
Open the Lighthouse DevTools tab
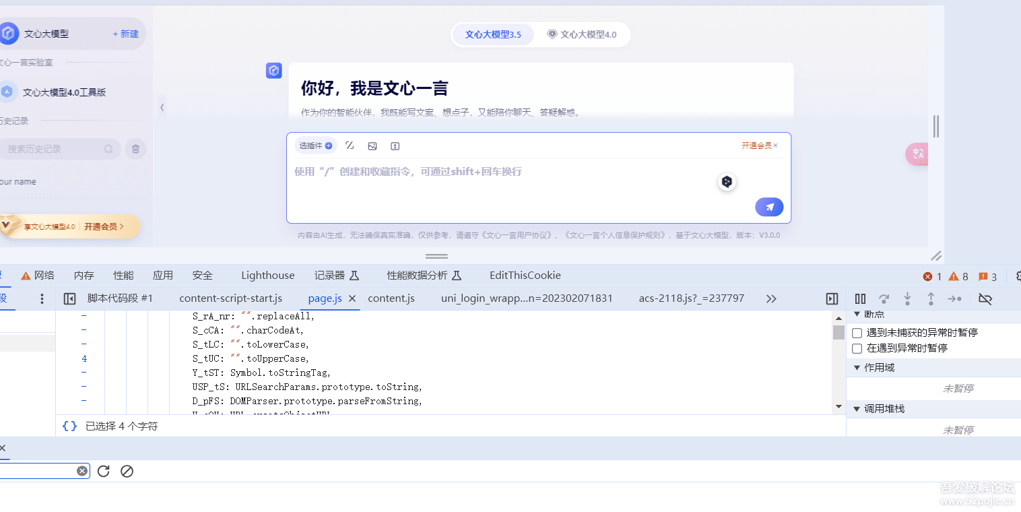pos(268,275)
